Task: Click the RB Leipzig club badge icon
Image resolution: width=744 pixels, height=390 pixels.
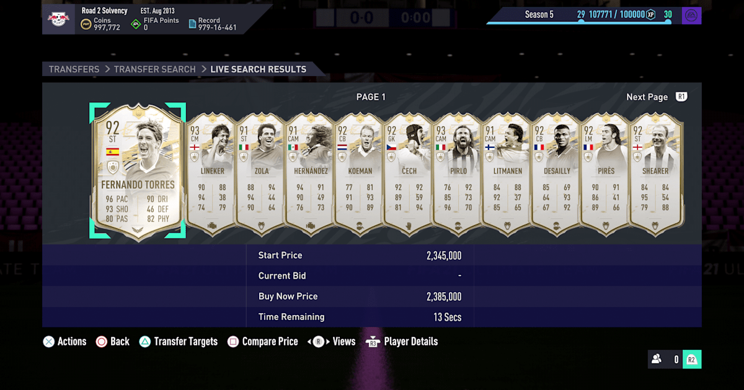Action: pyautogui.click(x=58, y=19)
